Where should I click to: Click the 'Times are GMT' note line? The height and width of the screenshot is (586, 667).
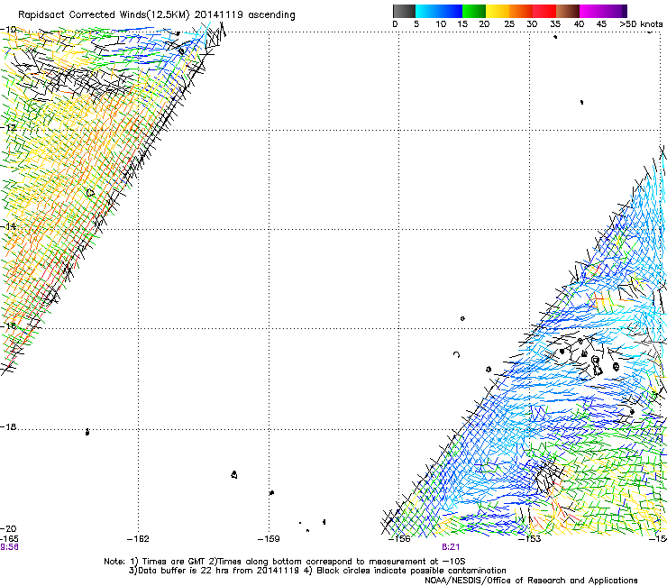point(284,562)
